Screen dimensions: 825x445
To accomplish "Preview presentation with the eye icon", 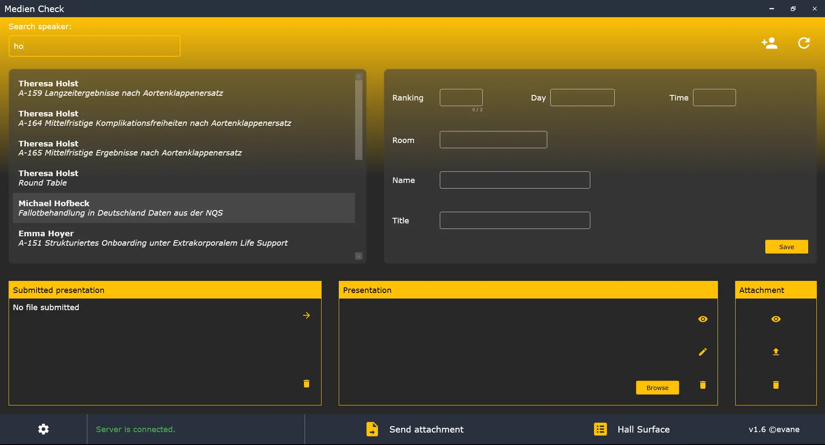I will [702, 319].
